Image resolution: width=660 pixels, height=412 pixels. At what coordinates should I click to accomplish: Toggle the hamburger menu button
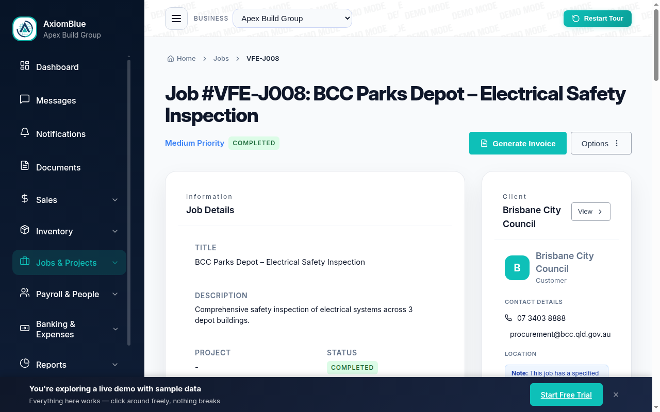point(176,19)
